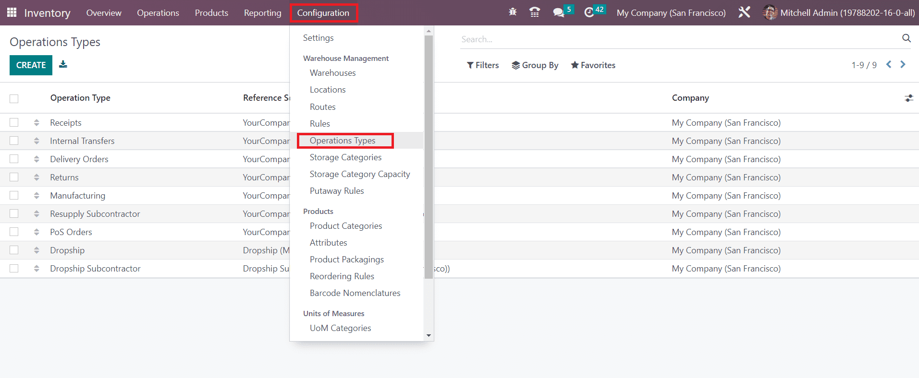This screenshot has height=378, width=919.
Task: Open optional columns settings icon
Action: click(x=908, y=98)
